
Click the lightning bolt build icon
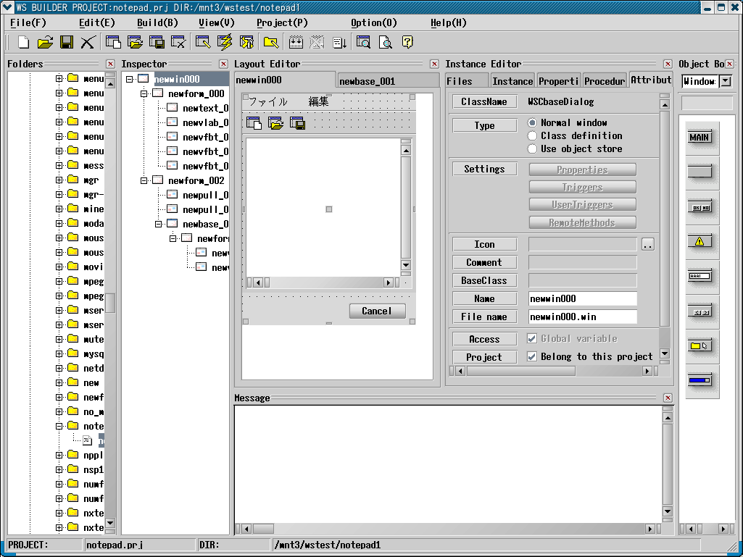[225, 42]
